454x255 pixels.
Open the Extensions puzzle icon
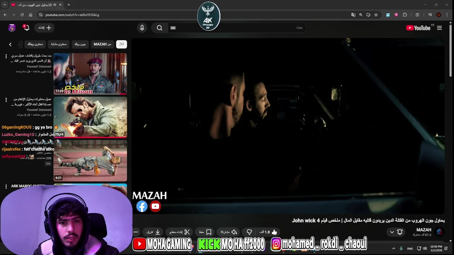tap(405, 15)
